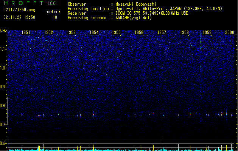This screenshot has height=151, width=238.
Task: Click the 0.7 frequency axis label
Action: (3, 125)
